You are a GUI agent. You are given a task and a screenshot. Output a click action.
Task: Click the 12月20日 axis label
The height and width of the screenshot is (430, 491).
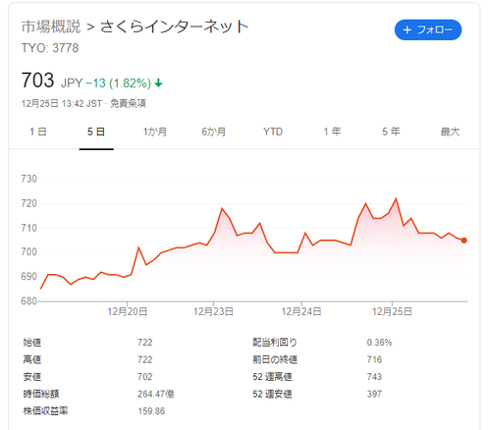(x=128, y=311)
